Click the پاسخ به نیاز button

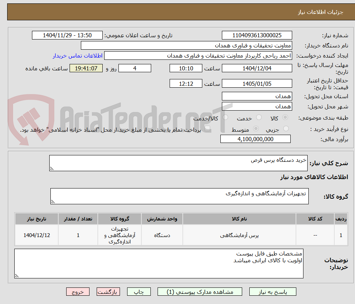pyautogui.click(x=273, y=292)
